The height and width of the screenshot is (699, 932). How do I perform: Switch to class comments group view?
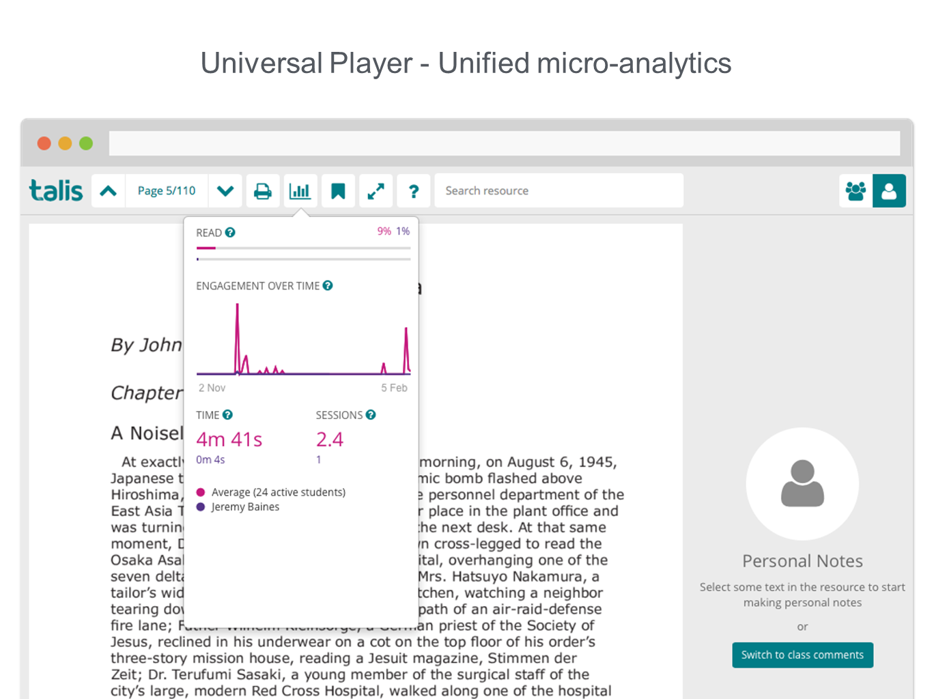tap(856, 191)
